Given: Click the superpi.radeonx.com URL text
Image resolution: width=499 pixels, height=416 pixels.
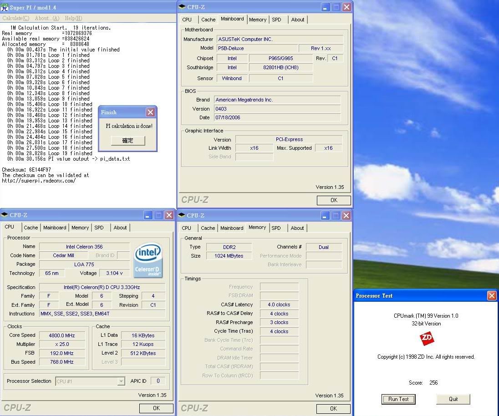Looking at the screenshot, I should [x=39, y=181].
